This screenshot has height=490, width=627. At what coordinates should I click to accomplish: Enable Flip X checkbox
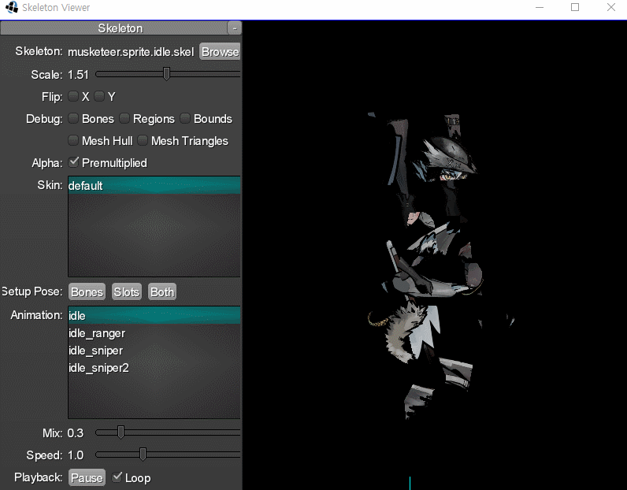tap(73, 96)
